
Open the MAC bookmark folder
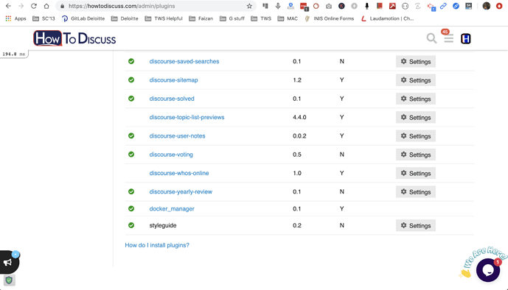pos(288,18)
